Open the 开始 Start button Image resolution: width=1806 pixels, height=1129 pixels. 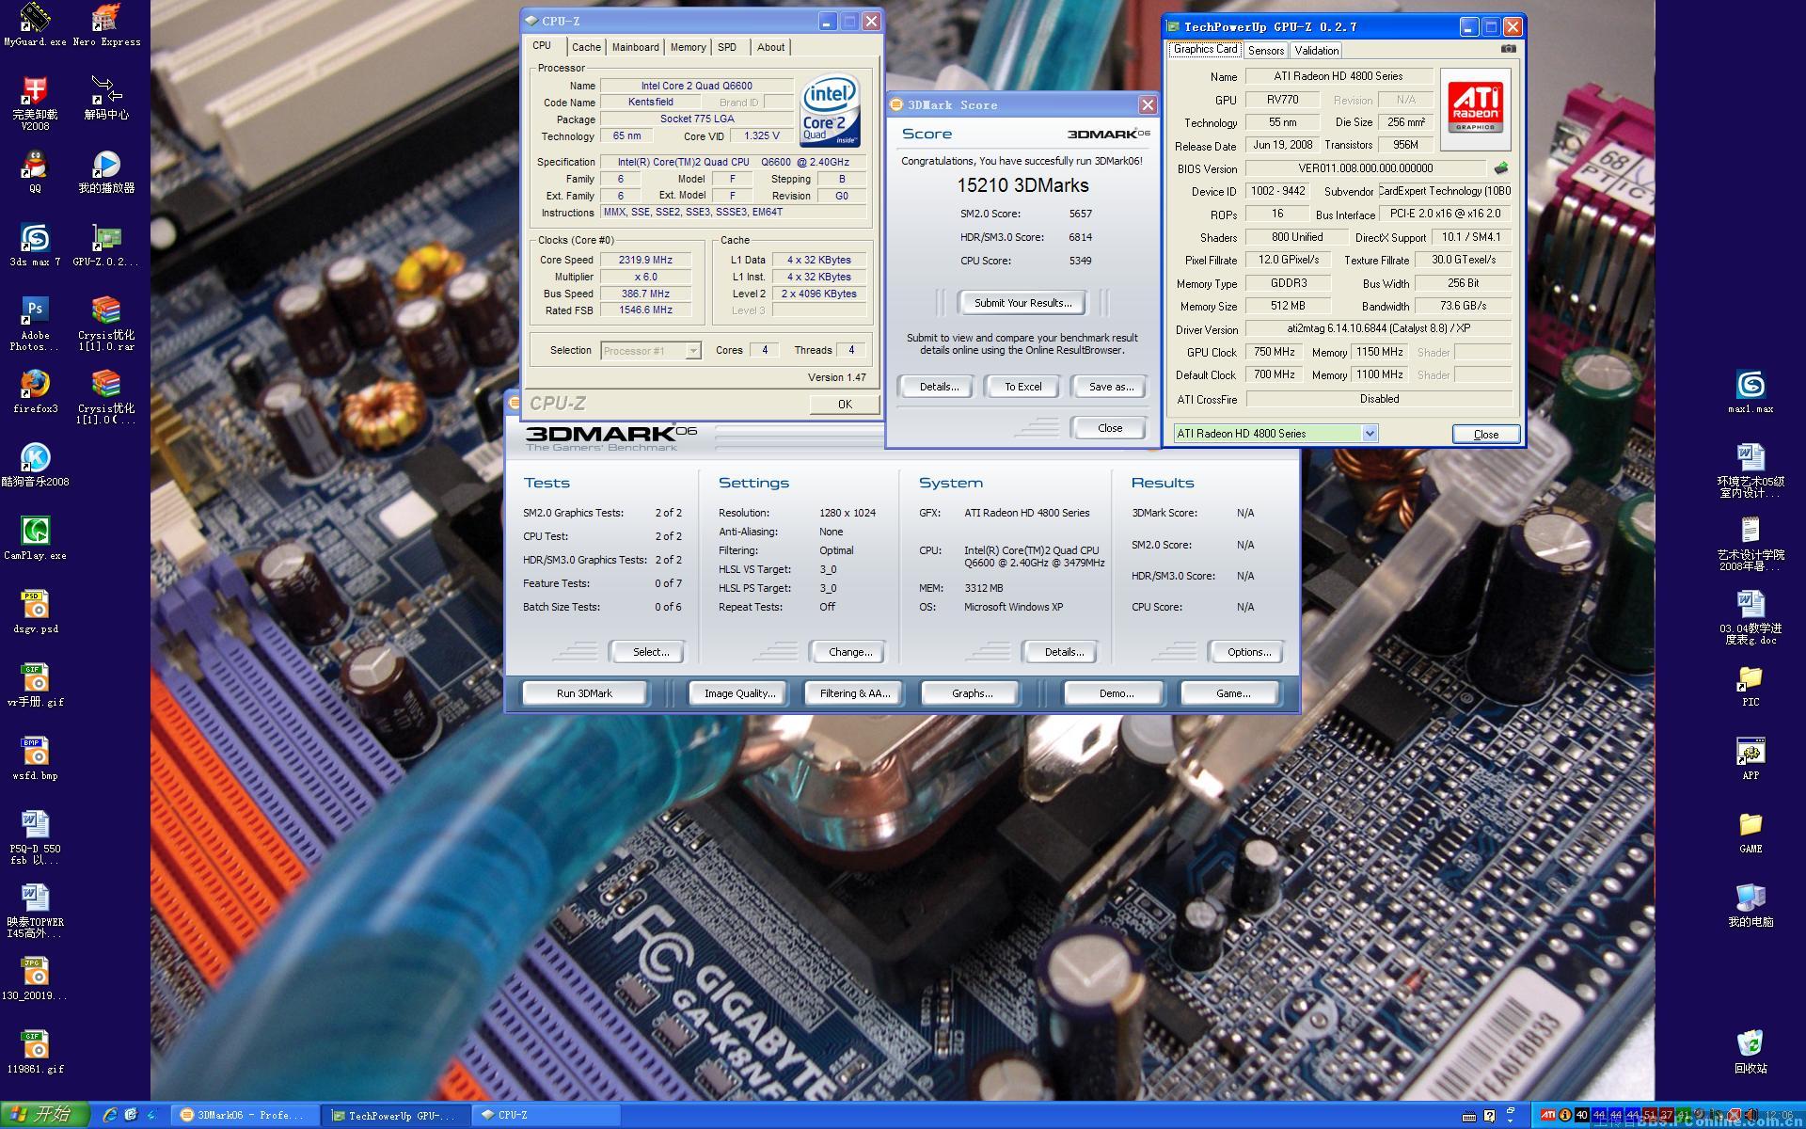44,1115
